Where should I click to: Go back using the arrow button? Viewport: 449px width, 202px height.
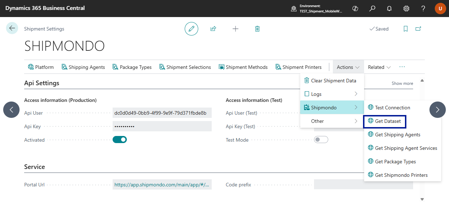pyautogui.click(x=12, y=28)
